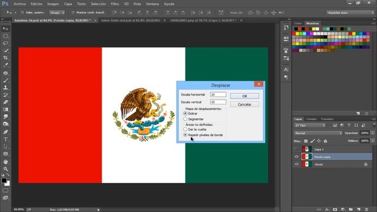Delete layer trash icon in Capas panel
The width and height of the screenshot is (377, 212).
tap(366, 210)
